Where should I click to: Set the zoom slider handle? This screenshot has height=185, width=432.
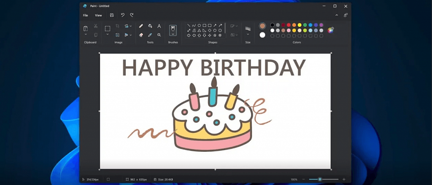point(320,179)
